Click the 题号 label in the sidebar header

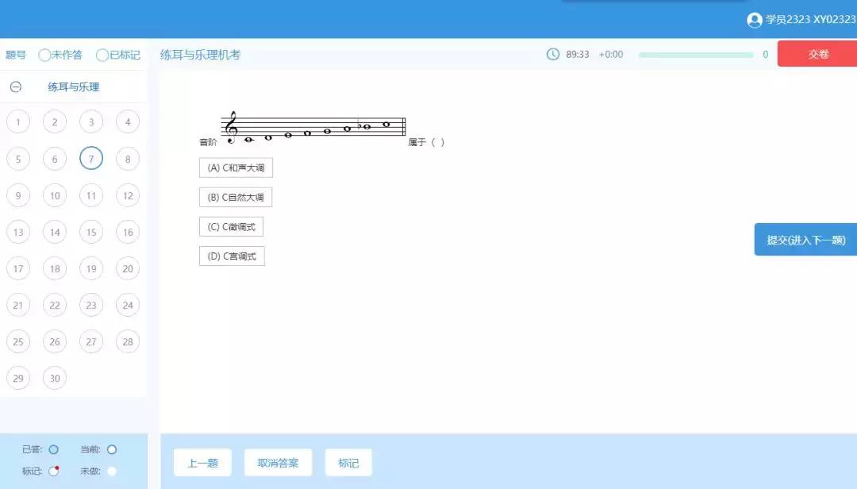point(17,55)
